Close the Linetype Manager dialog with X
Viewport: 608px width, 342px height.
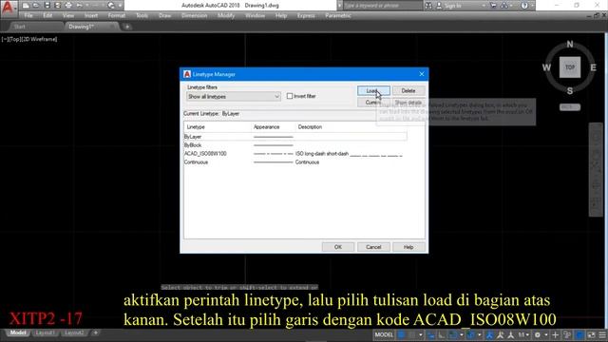tap(422, 74)
